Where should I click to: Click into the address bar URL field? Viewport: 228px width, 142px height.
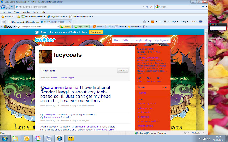pos(78,7)
